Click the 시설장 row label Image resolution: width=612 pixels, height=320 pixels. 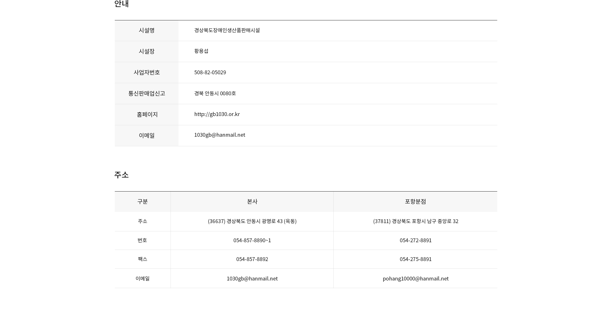click(x=147, y=51)
